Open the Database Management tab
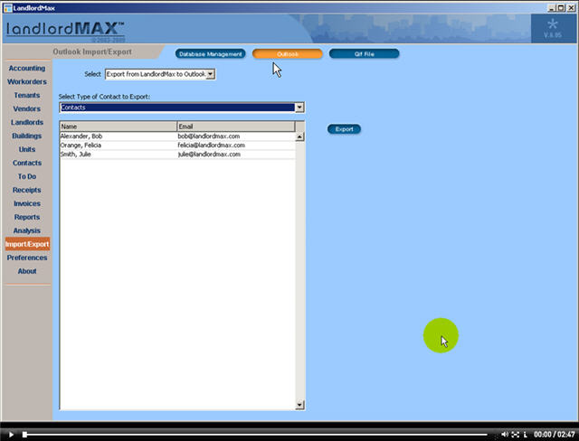 [211, 54]
